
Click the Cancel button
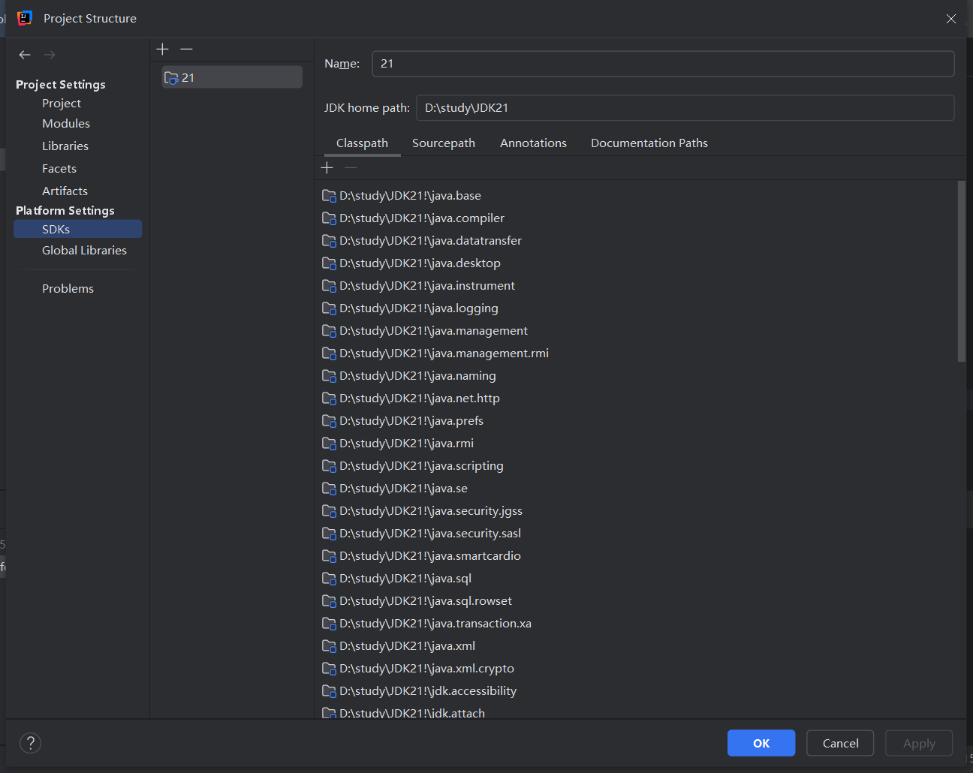click(840, 743)
